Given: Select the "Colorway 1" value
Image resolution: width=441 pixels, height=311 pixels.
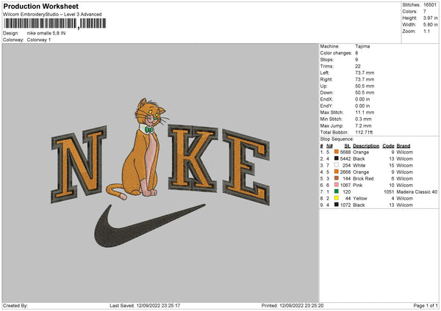Looking at the screenshot, I should (x=39, y=40).
